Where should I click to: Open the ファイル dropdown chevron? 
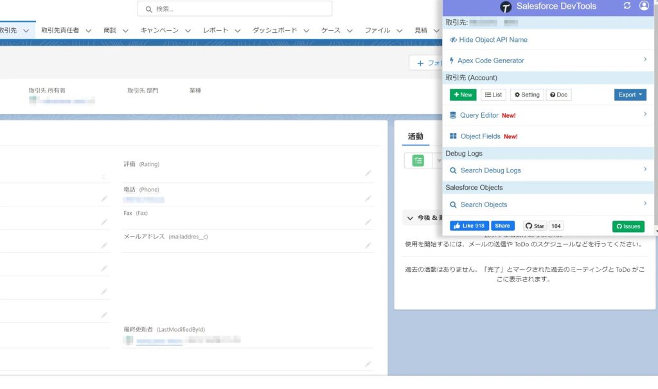tap(400, 31)
